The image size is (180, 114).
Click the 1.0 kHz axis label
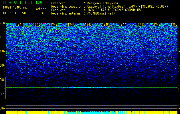coord(2,52)
